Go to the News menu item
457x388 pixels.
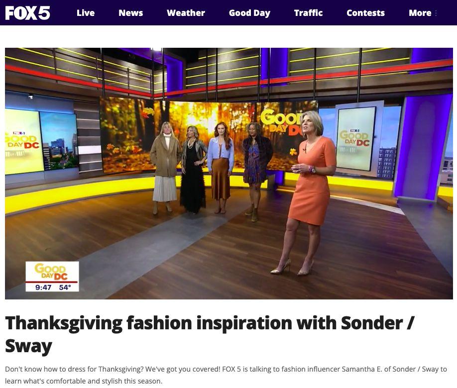click(130, 13)
